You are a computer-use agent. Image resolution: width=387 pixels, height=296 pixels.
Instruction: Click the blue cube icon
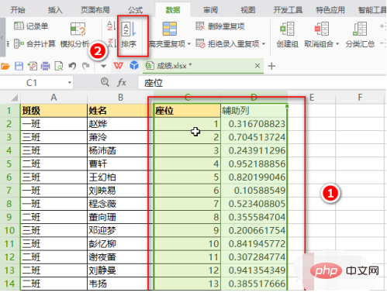coord(134,66)
